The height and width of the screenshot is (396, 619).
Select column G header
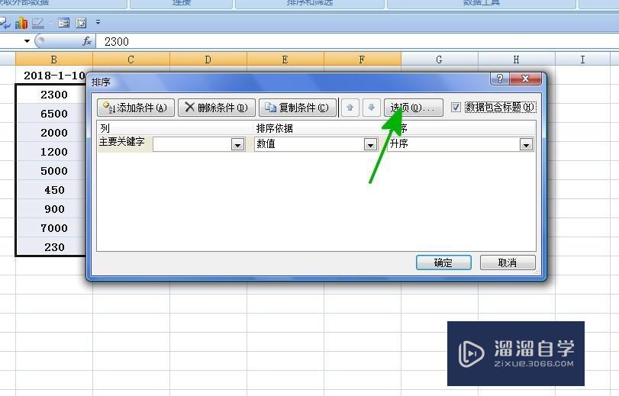[440, 60]
